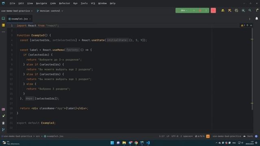Open the tool window icon below Run

[3, 123]
